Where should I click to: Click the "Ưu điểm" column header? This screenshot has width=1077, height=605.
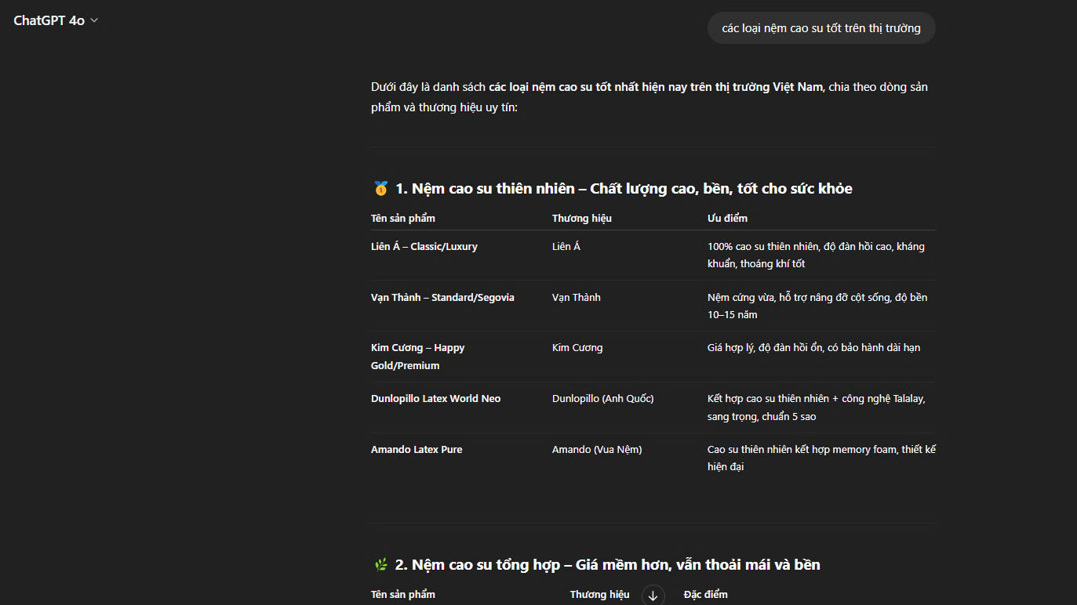click(x=727, y=218)
